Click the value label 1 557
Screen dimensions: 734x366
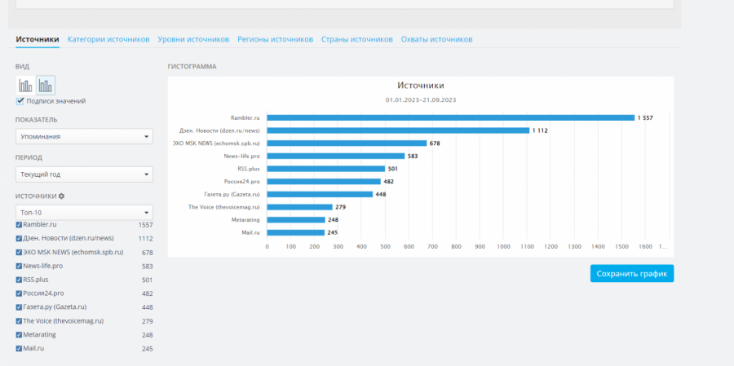pos(645,118)
